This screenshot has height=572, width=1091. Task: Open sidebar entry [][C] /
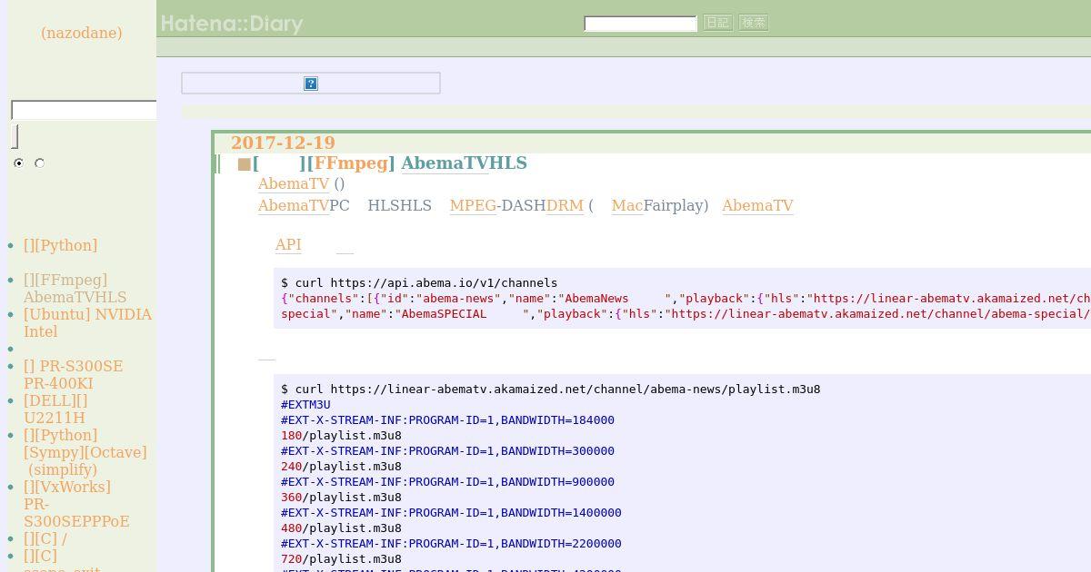pos(45,538)
